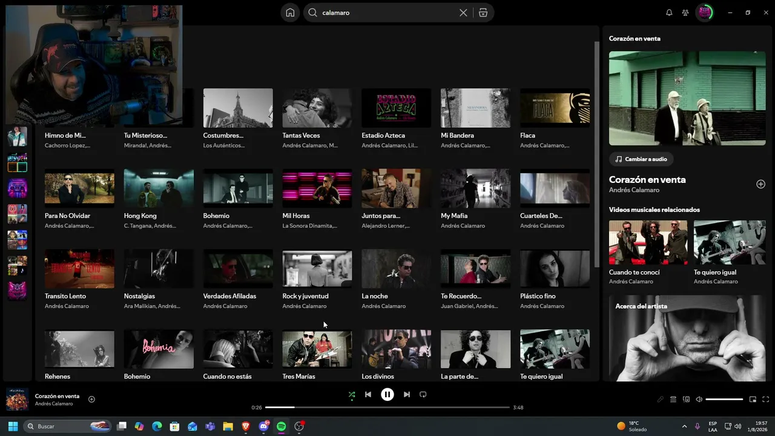Open the 'Hong Kong' video thumbnail
775x436 pixels.
click(x=159, y=188)
